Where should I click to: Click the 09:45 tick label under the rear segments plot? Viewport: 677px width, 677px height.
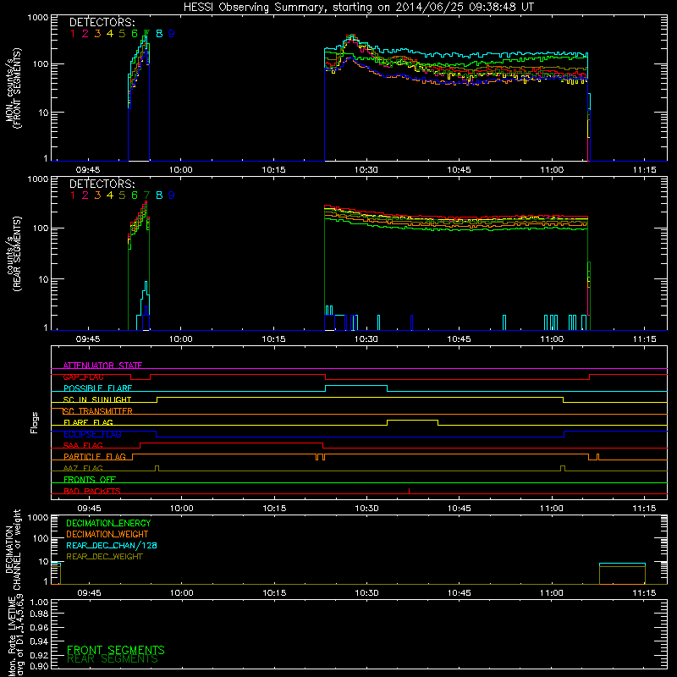[88, 339]
